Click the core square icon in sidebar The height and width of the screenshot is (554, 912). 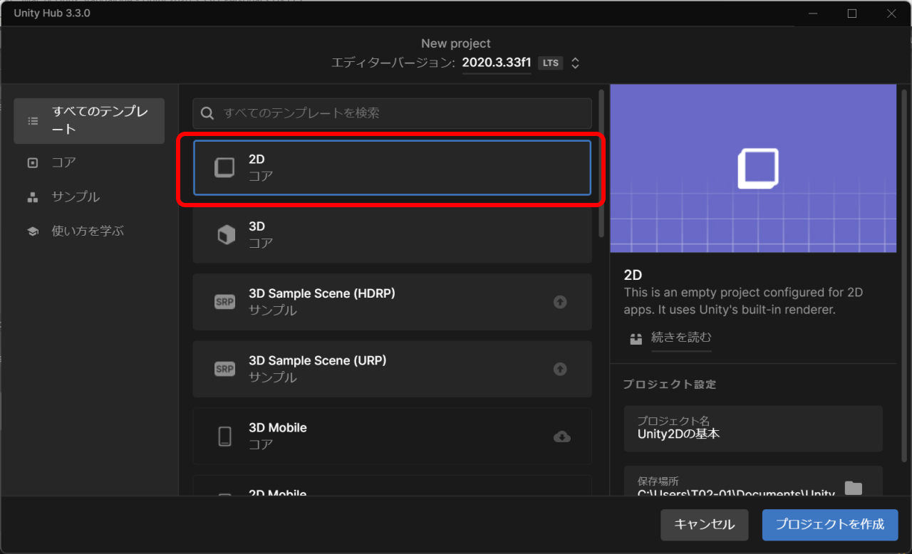coord(32,162)
